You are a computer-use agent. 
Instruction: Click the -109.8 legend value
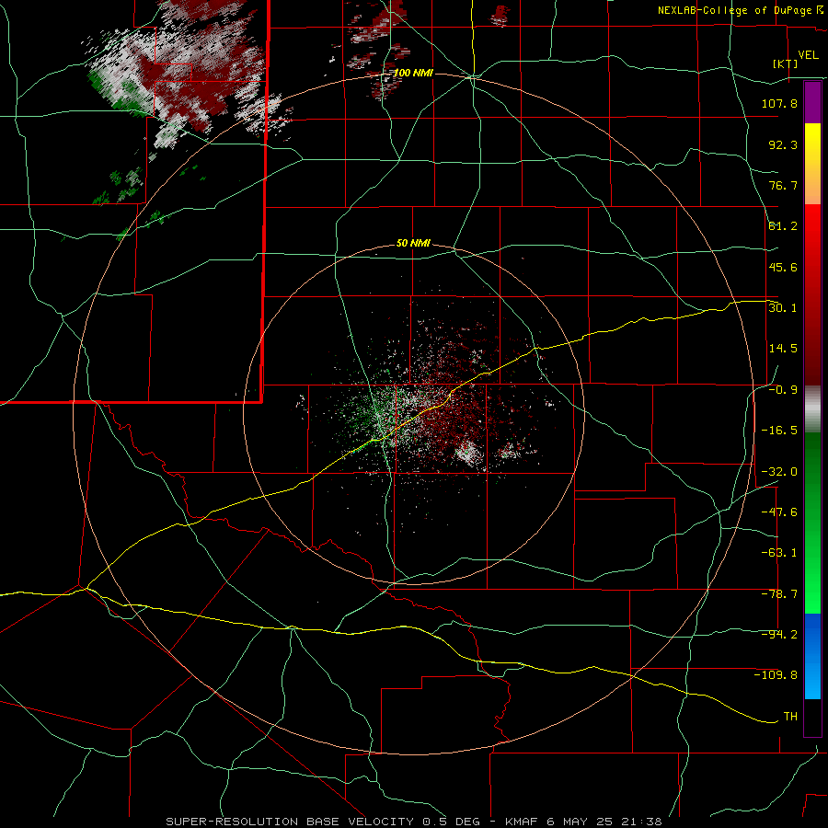776,675
